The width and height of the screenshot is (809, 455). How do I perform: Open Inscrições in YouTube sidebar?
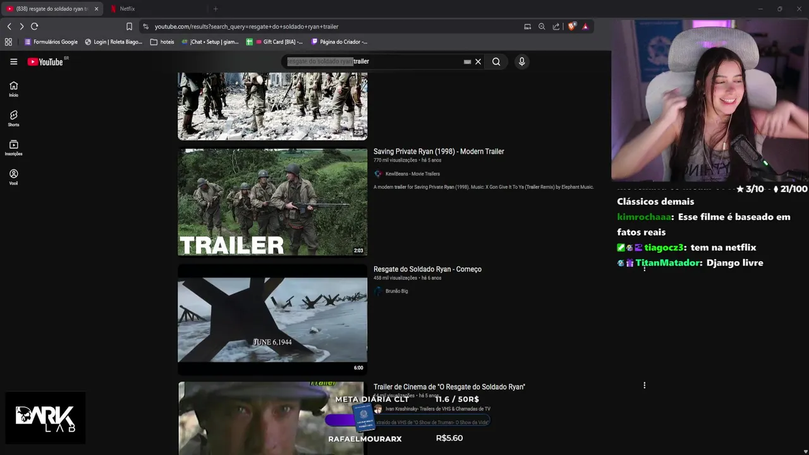[13, 148]
